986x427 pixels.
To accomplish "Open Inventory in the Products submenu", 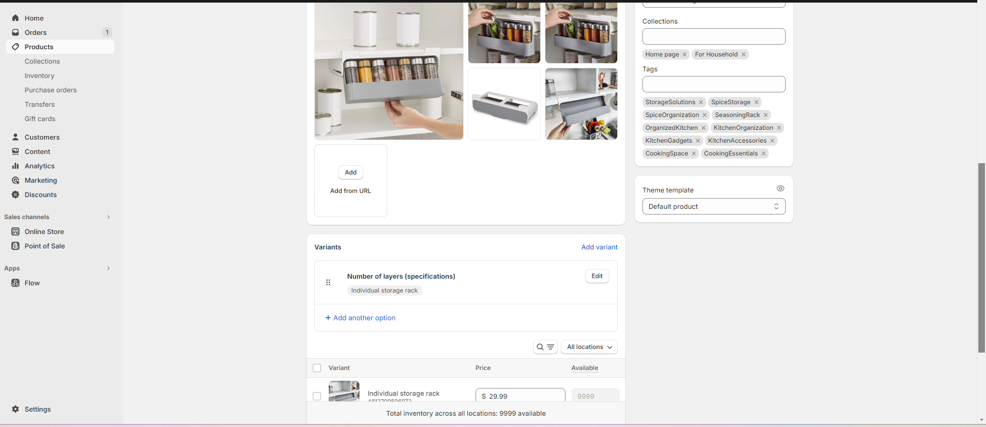I will [x=40, y=75].
